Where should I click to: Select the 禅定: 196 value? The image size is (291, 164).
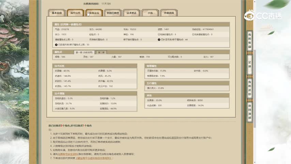pos(128,35)
